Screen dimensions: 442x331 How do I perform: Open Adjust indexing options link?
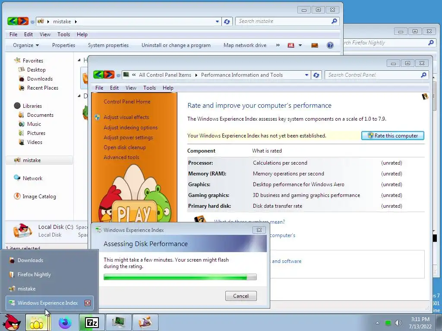point(130,128)
